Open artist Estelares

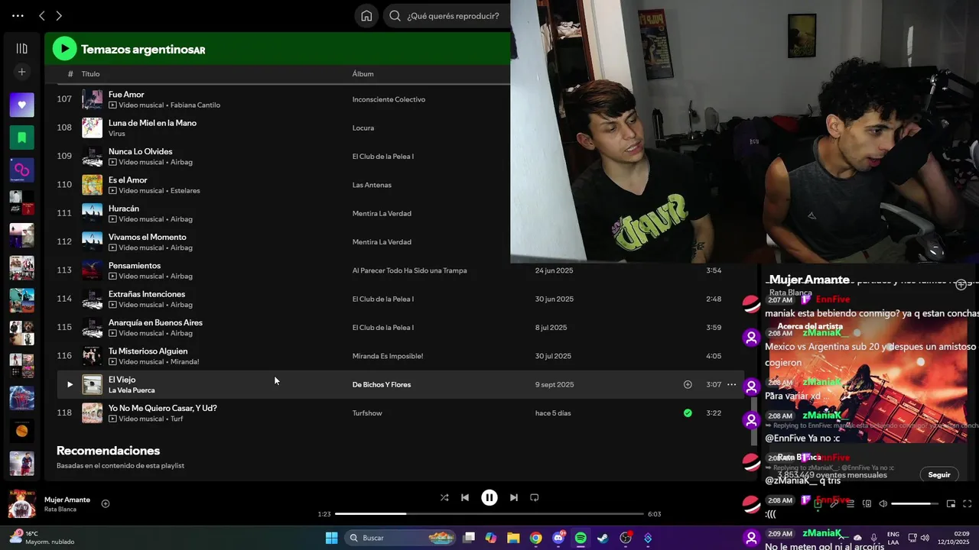(185, 191)
